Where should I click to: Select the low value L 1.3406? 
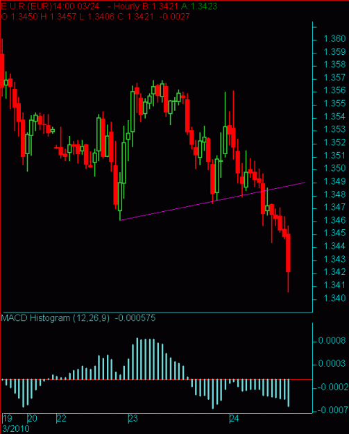point(96,17)
